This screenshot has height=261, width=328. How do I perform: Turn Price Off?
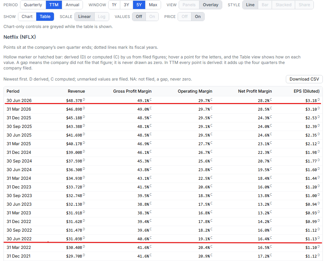[185, 17]
